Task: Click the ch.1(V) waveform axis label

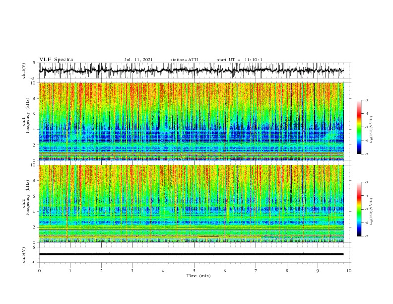Action: pyautogui.click(x=24, y=71)
